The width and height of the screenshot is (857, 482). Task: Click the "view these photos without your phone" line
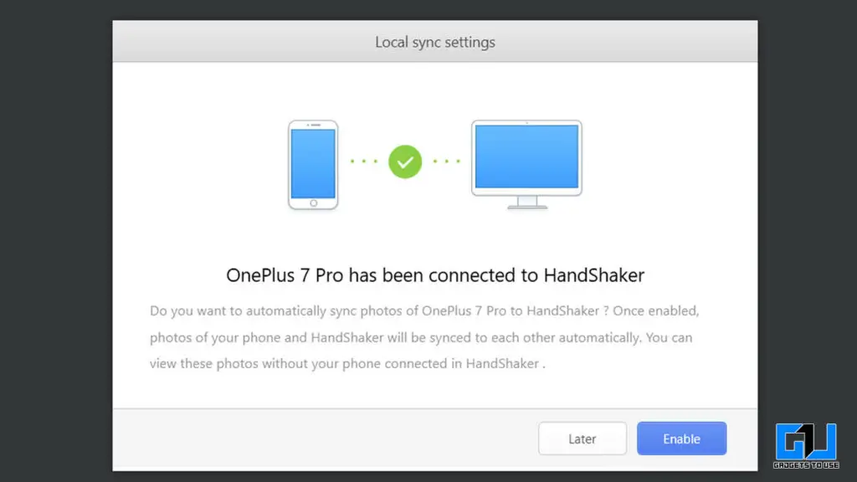347,363
